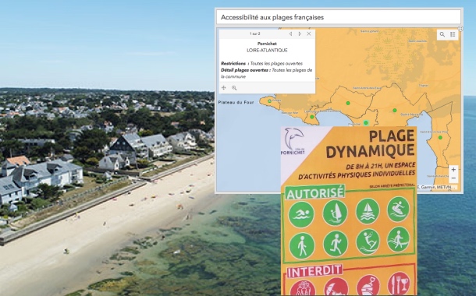Click the wading walker pictogram on poster
This screenshot has width=476, height=296.
click(x=398, y=239)
